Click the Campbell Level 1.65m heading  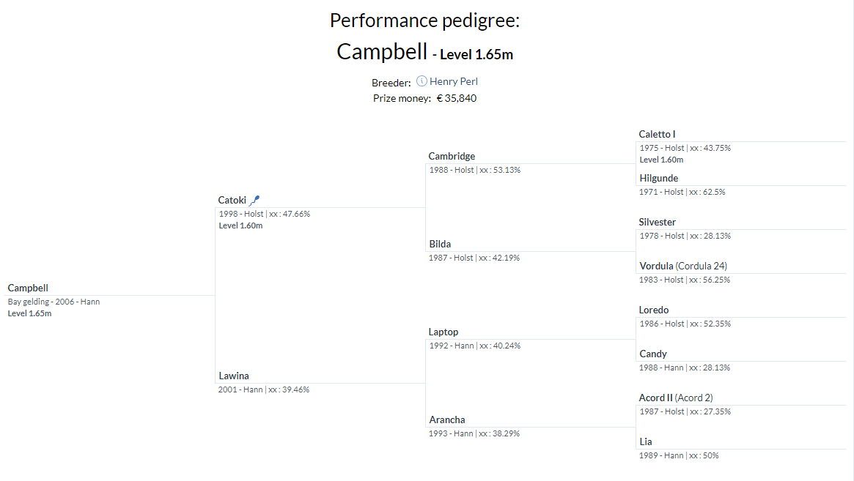pyautogui.click(x=424, y=53)
